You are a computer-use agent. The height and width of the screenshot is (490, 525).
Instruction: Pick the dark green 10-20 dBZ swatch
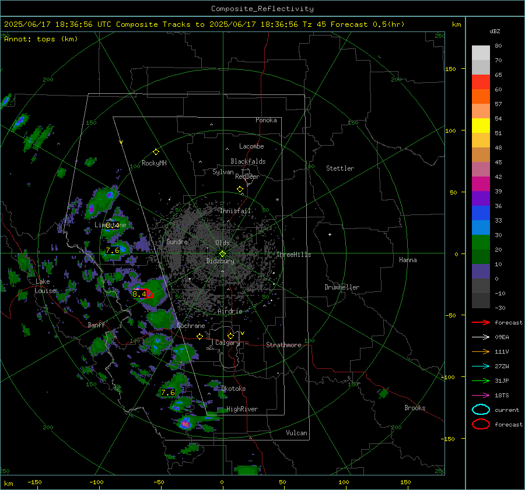[x=481, y=257]
